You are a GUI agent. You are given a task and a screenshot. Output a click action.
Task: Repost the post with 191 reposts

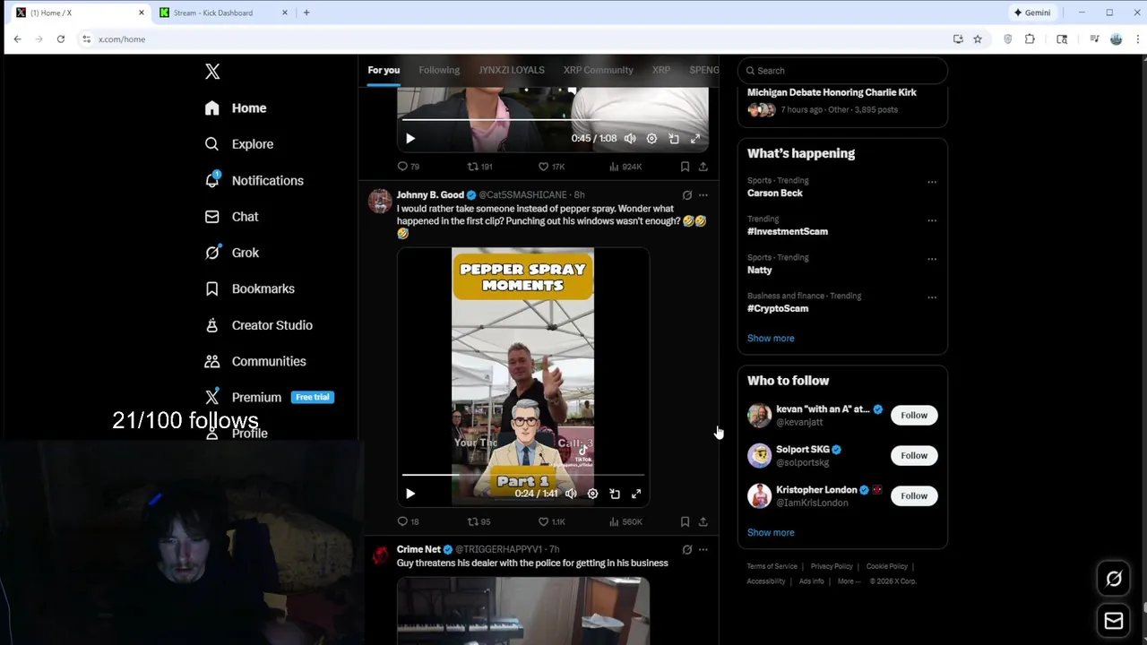click(479, 167)
